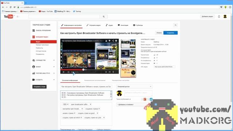The width and height of the screenshot is (233, 131).
Task: Click the dislike thumbs-down icon in player
Action: pos(110,41)
